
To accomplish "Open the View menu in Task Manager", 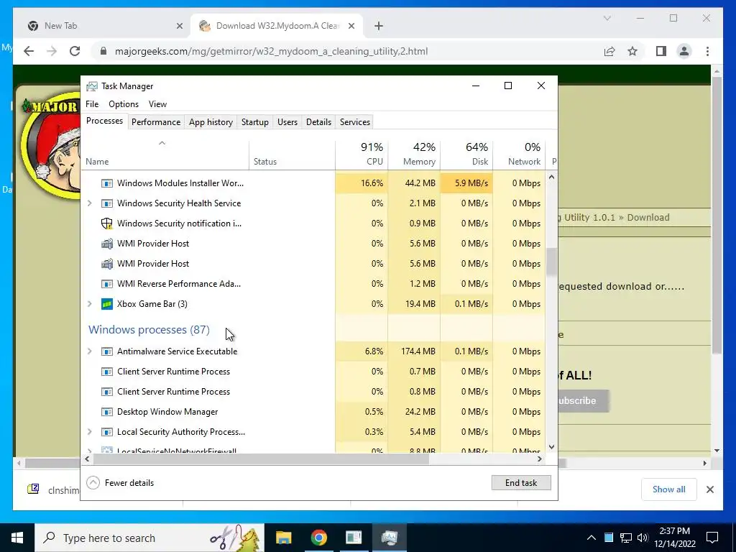I will pyautogui.click(x=157, y=104).
